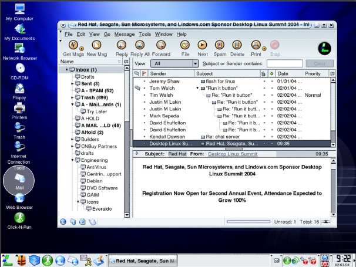Expand the Trash folder
356x267 pixels.
(x=72, y=97)
